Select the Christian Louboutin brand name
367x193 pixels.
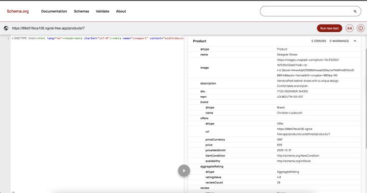tap(290, 113)
